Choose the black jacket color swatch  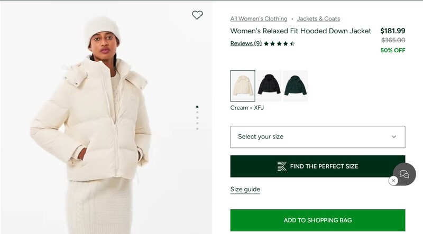tap(269, 86)
